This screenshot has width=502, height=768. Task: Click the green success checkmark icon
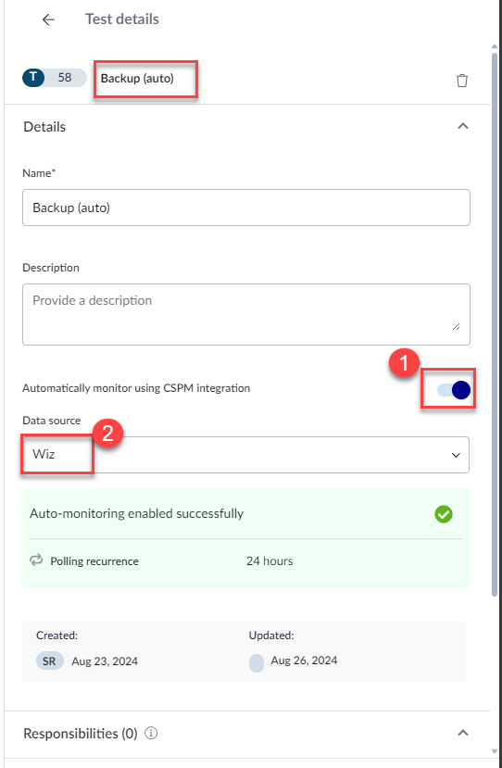click(444, 514)
